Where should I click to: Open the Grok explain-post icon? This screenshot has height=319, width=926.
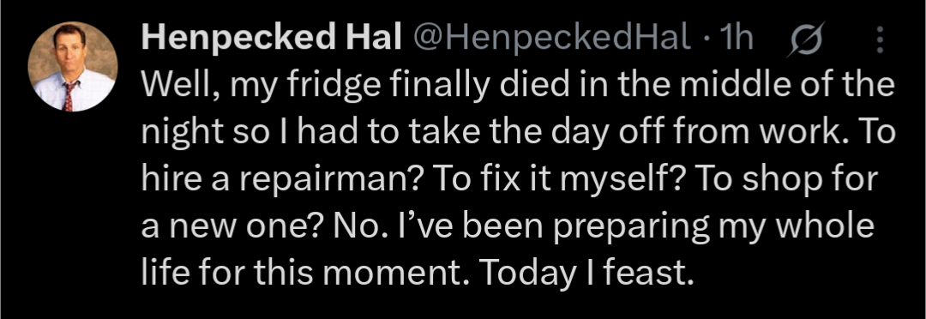coord(804,41)
